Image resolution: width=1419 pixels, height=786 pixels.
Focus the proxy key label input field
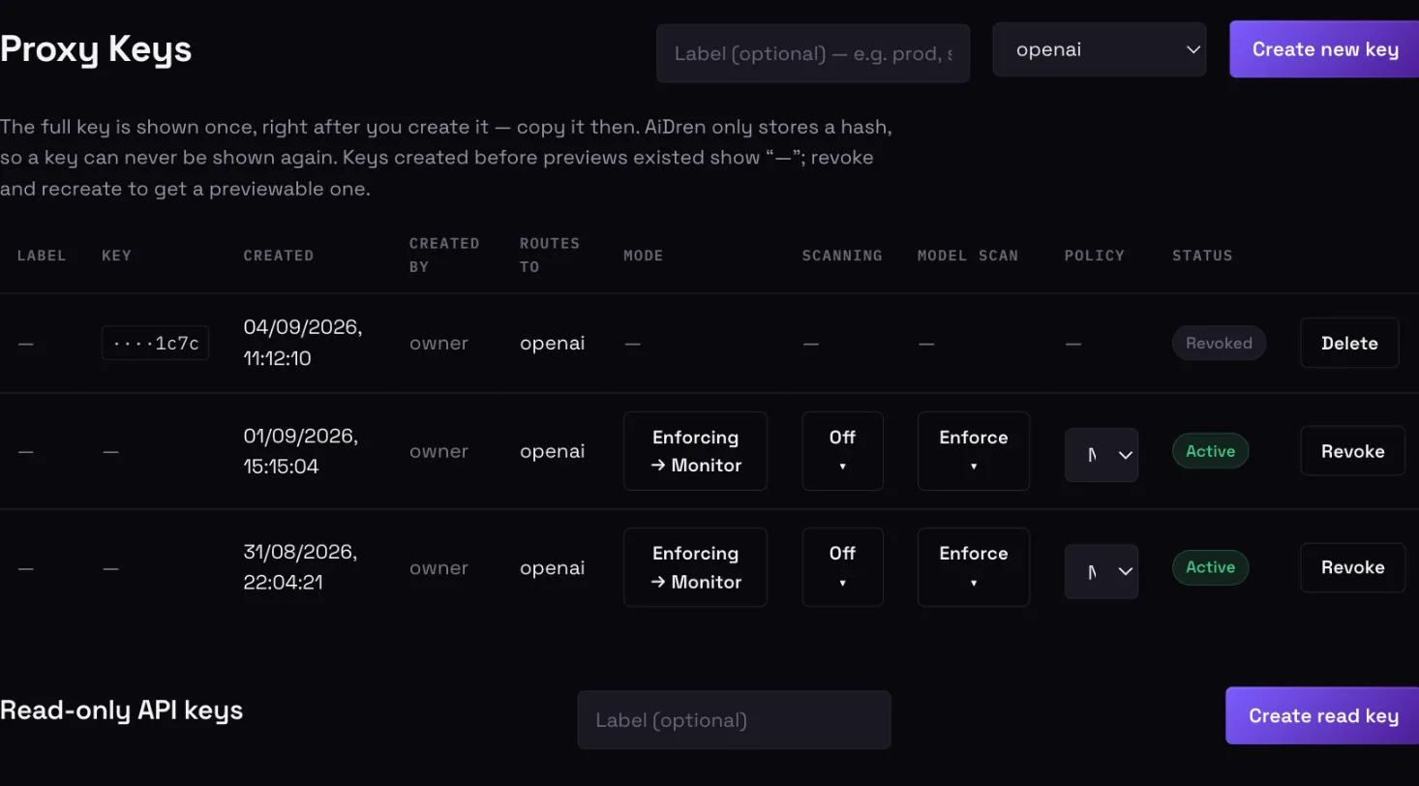(813, 53)
